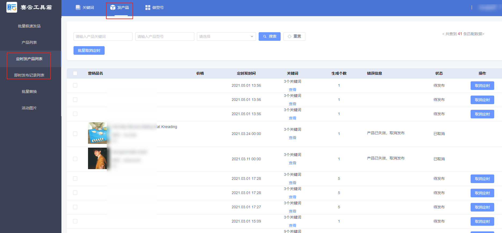
Task: Click the 营销品名 column header
Action: pos(96,73)
